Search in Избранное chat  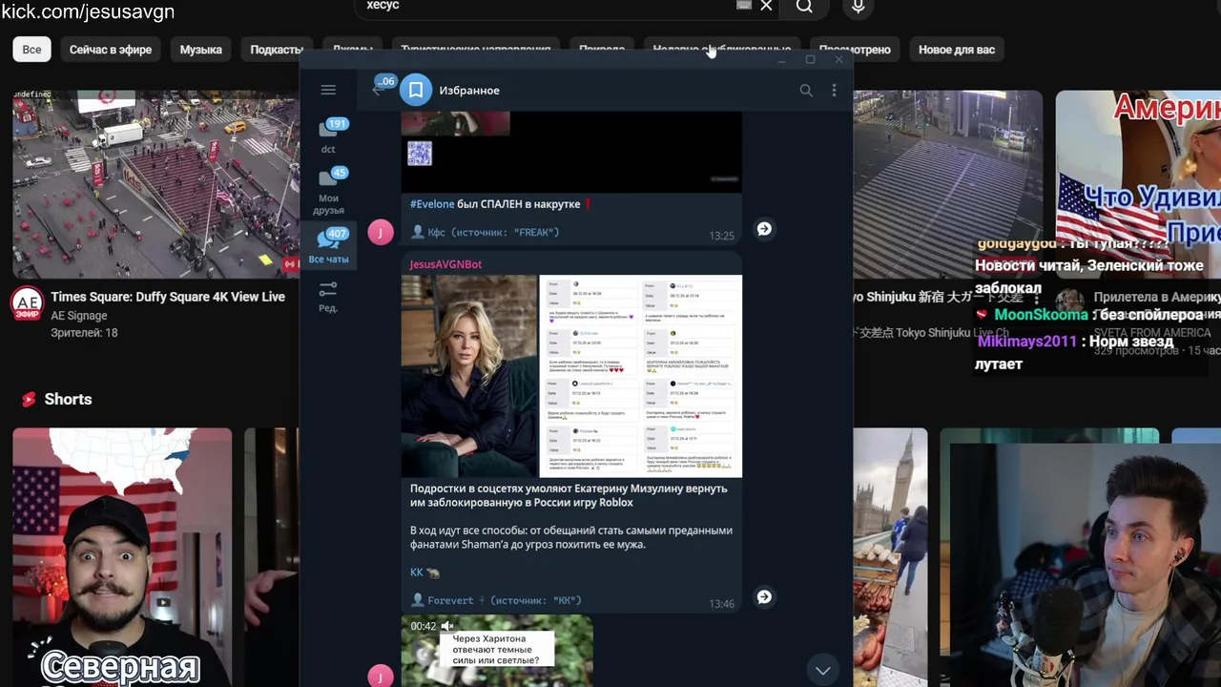(806, 90)
